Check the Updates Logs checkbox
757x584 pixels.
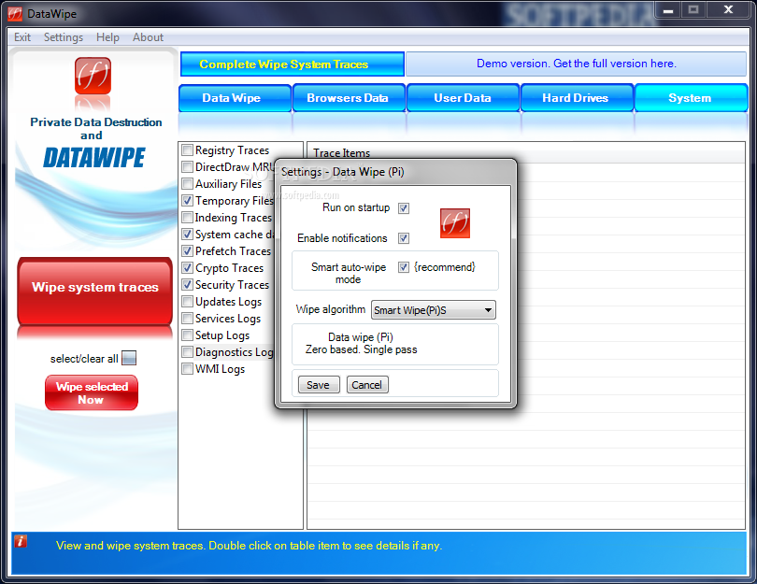(x=187, y=302)
